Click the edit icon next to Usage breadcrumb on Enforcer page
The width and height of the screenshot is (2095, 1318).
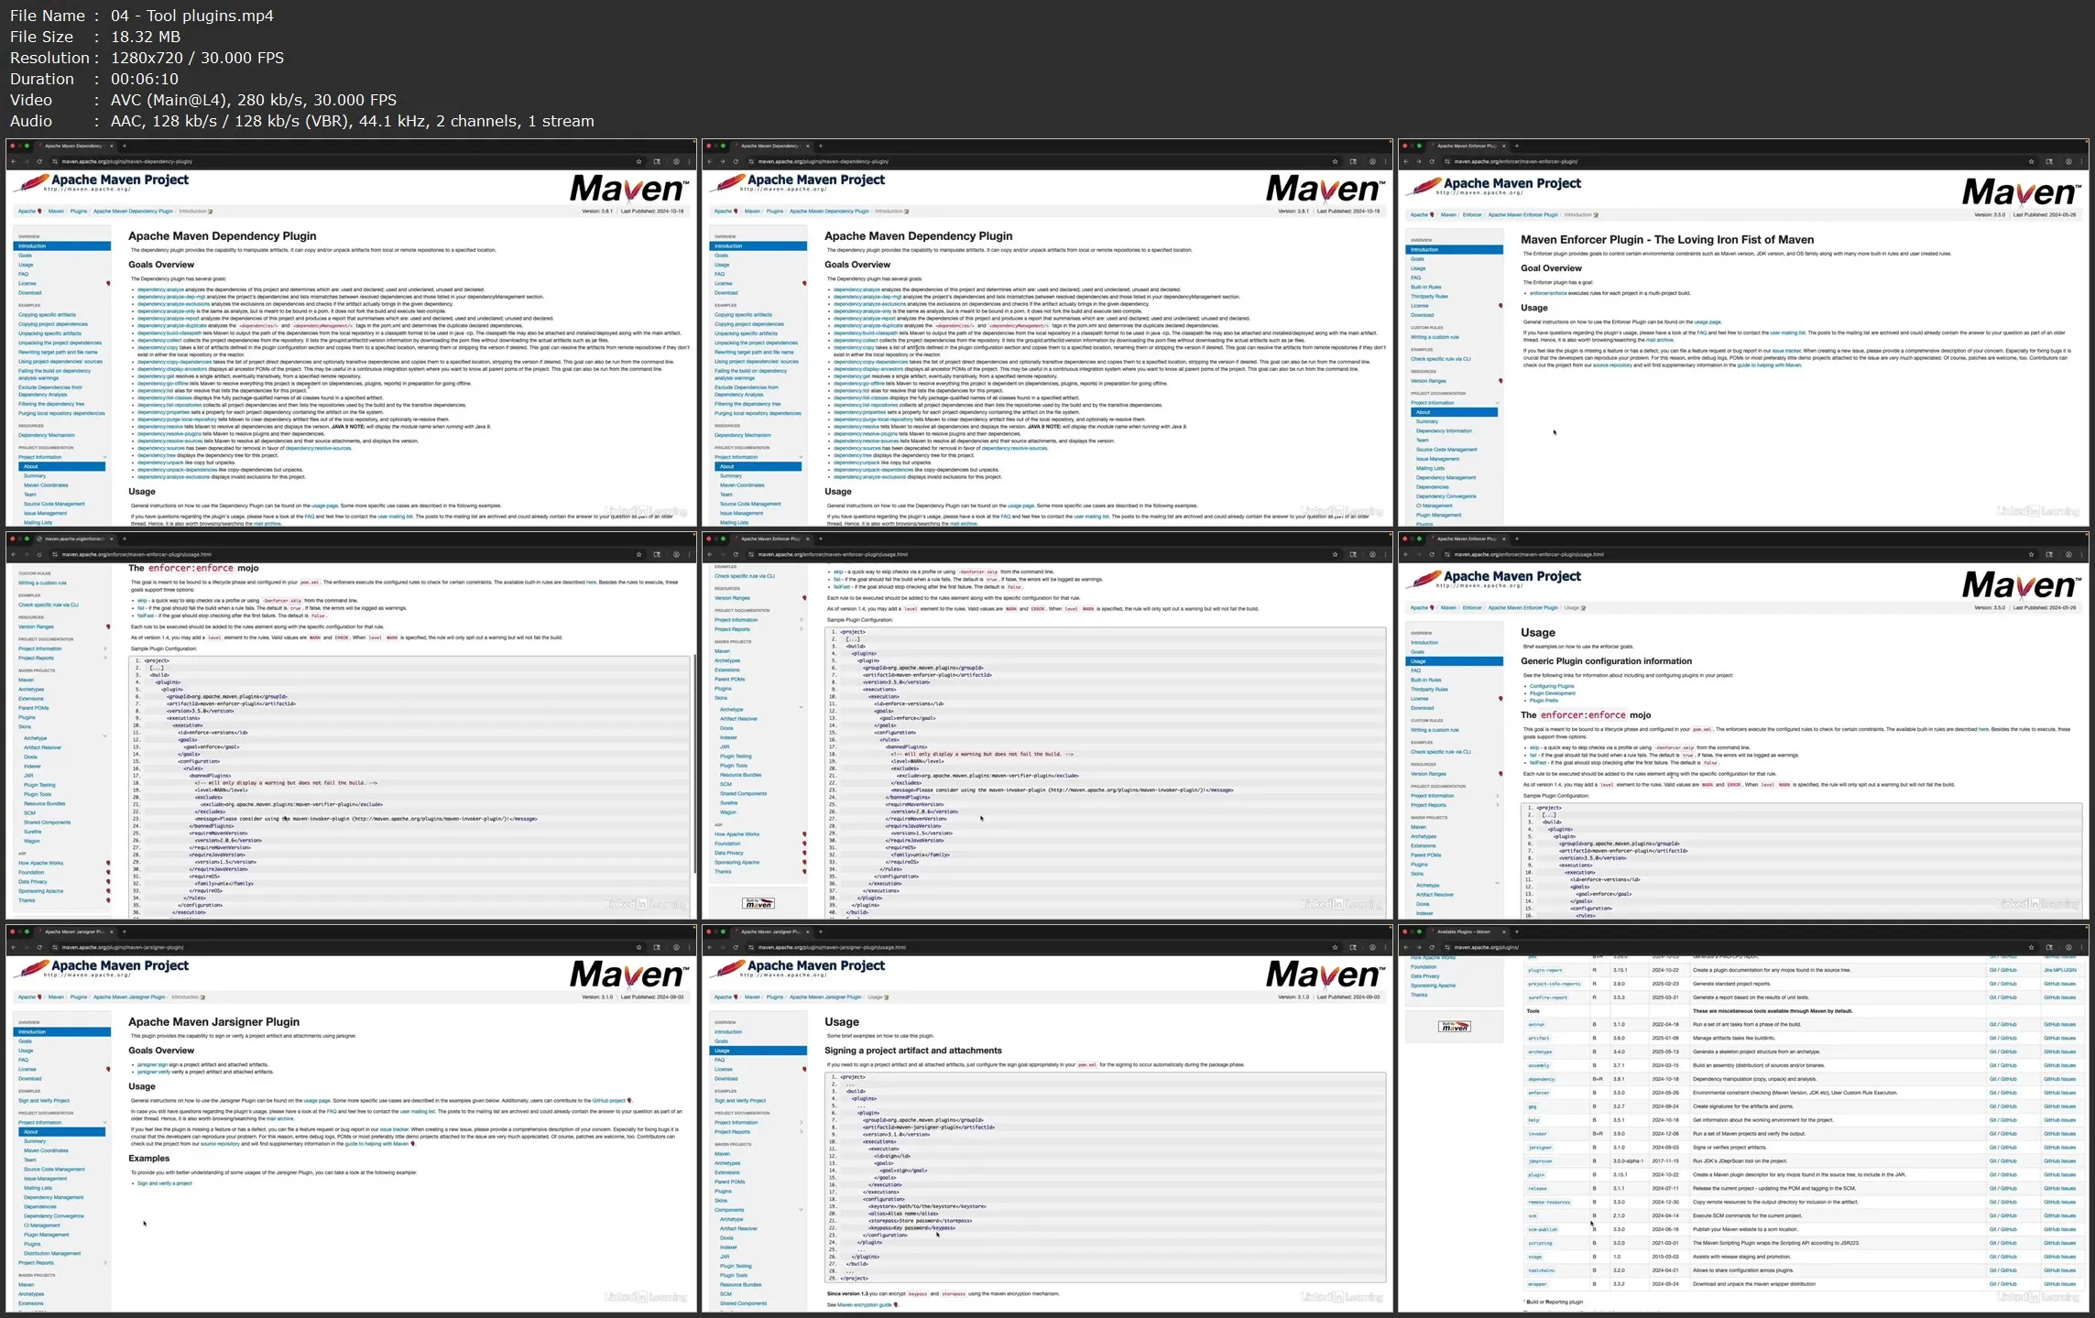coord(1584,607)
